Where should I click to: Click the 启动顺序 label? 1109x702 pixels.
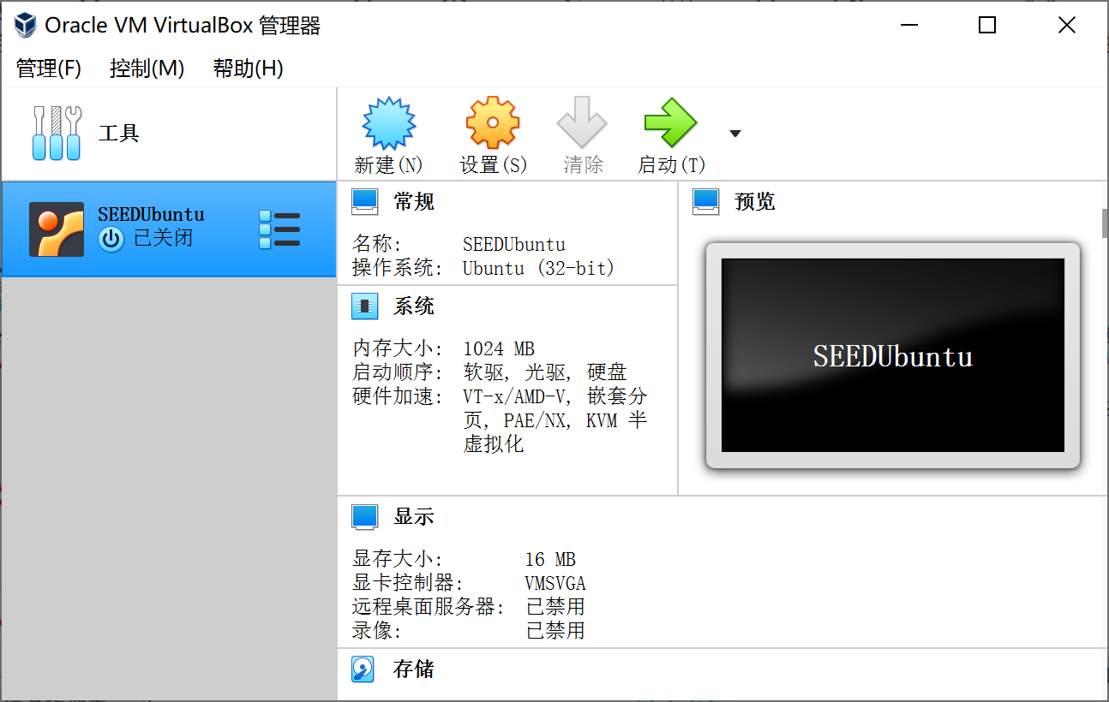tap(399, 372)
